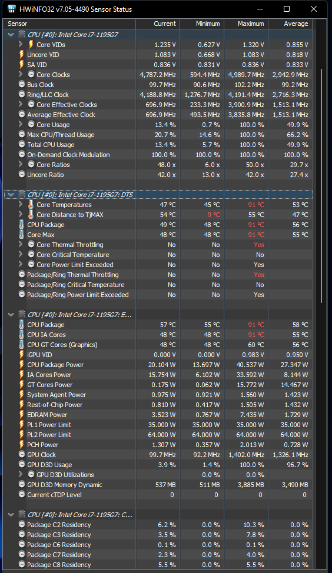
Task: Click the clock icon beside Bus Clock
Action: pyautogui.click(x=22, y=84)
